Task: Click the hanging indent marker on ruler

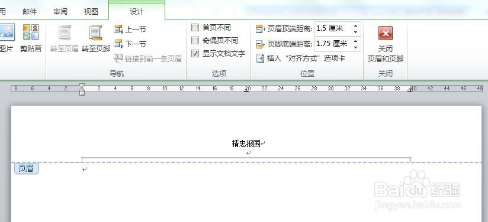Action: click(x=82, y=90)
